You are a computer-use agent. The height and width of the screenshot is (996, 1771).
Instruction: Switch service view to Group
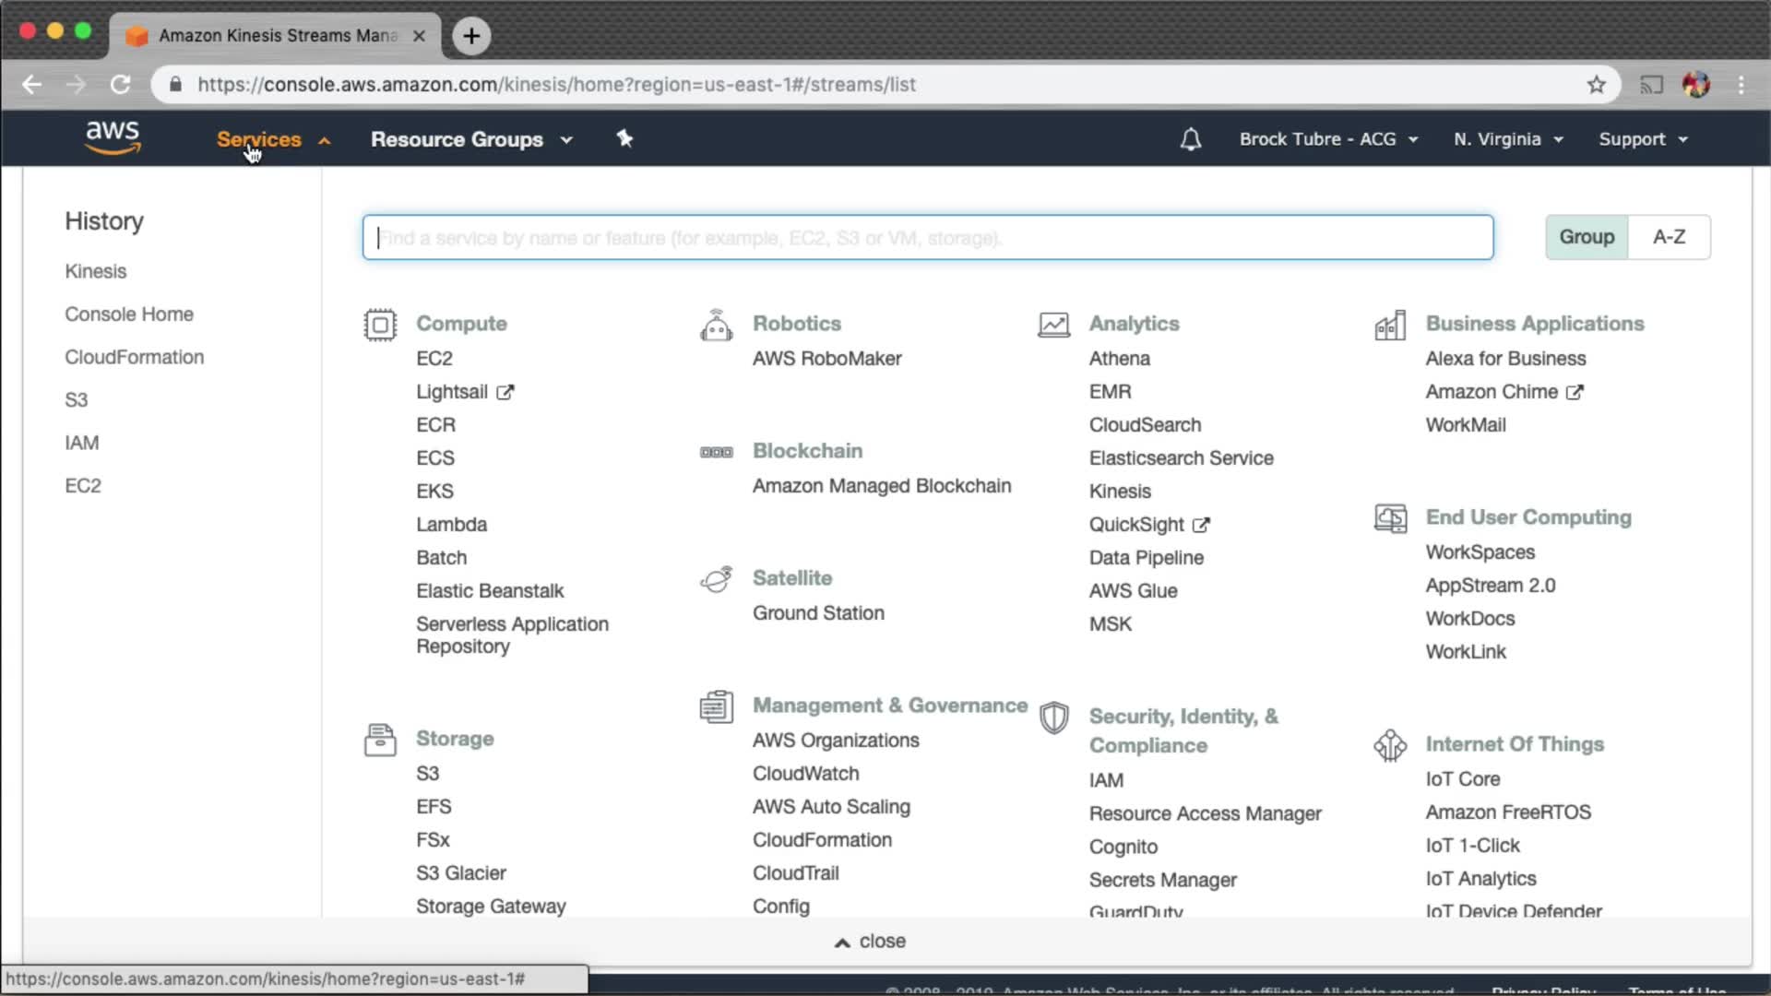(1587, 237)
